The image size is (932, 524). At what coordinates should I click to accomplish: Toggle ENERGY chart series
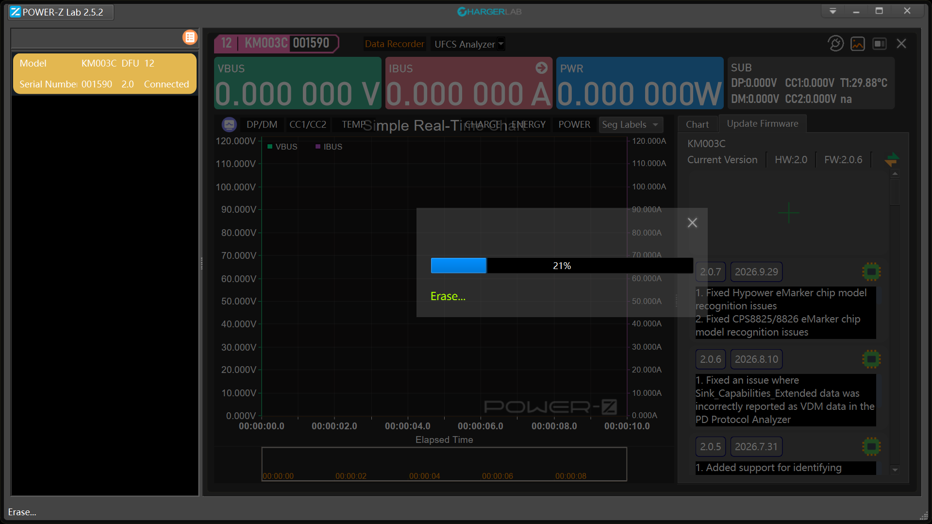click(x=529, y=125)
